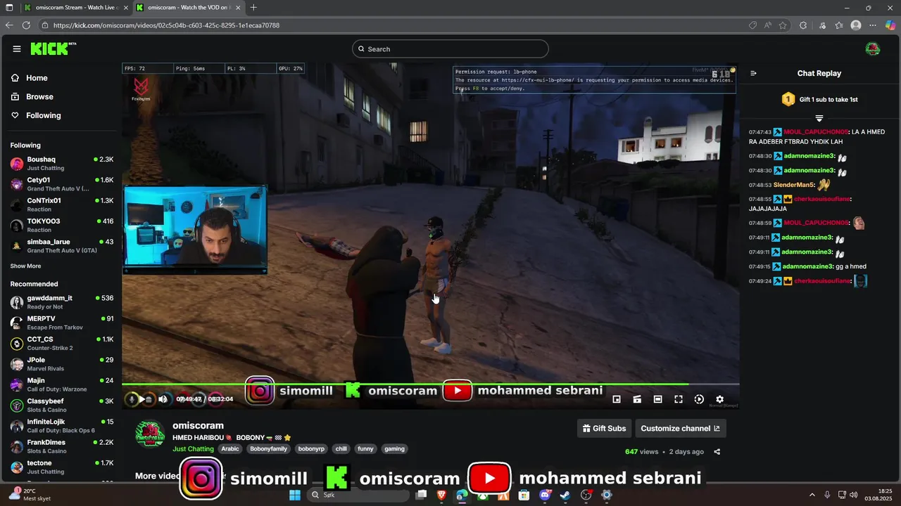Refresh the browser page

coord(26,25)
